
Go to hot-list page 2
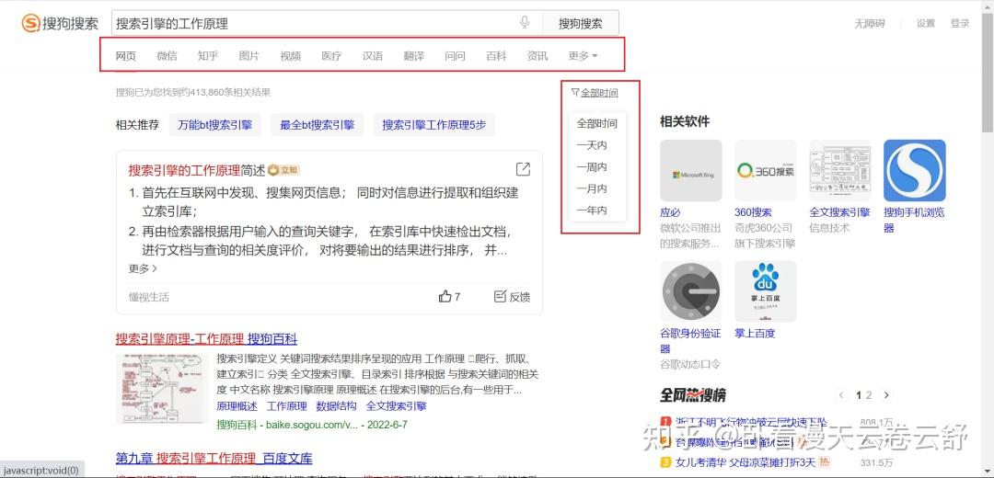[869, 395]
